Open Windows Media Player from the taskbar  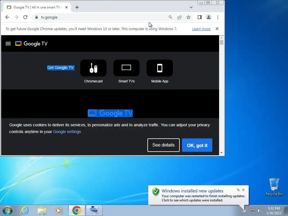click(x=59, y=210)
